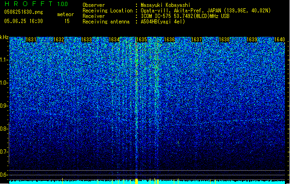Click the meteor count 15
This screenshot has height=184, width=290.
pyautogui.click(x=67, y=21)
